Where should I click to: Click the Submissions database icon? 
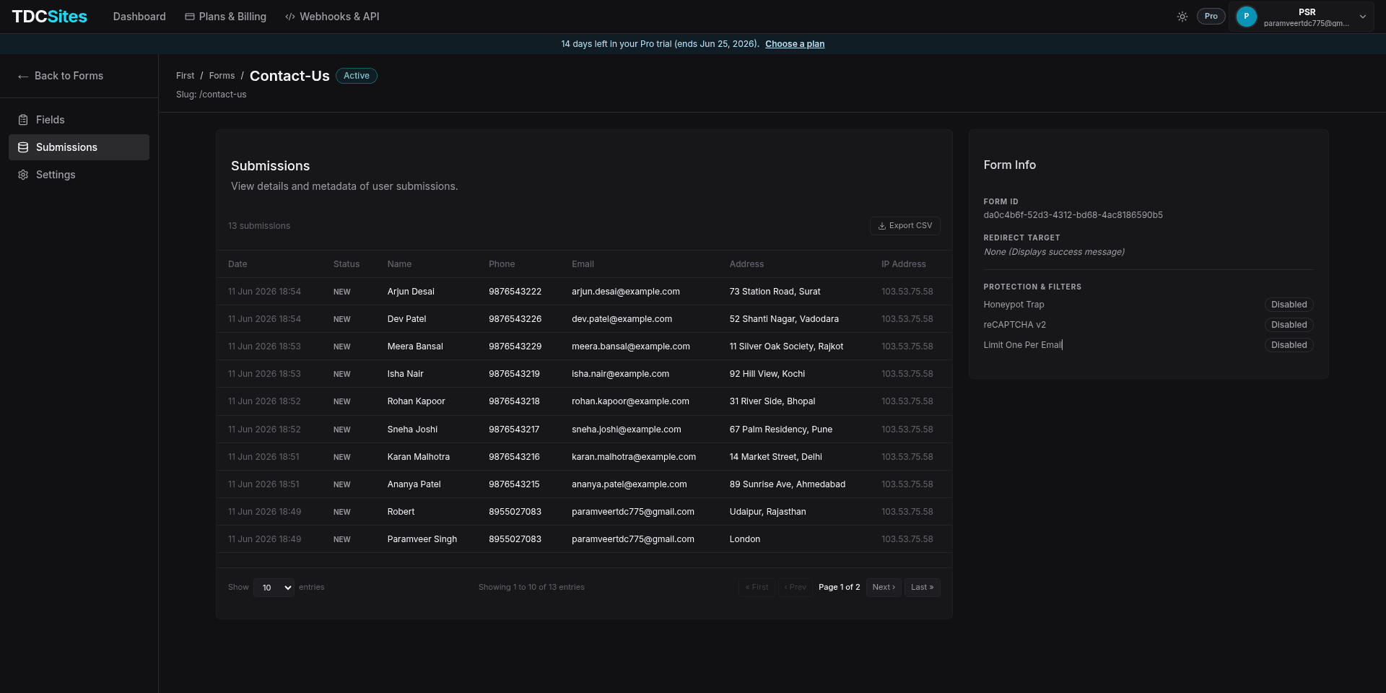pyautogui.click(x=23, y=147)
